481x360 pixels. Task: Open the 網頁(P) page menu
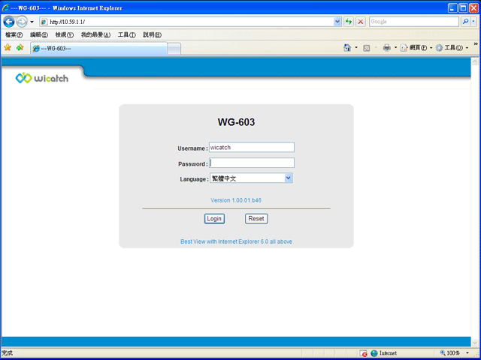click(416, 48)
